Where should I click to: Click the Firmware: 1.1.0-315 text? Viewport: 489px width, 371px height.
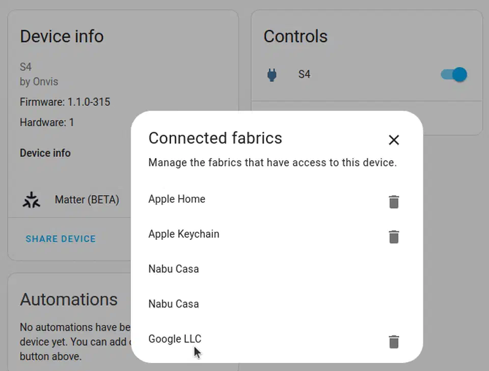click(65, 102)
